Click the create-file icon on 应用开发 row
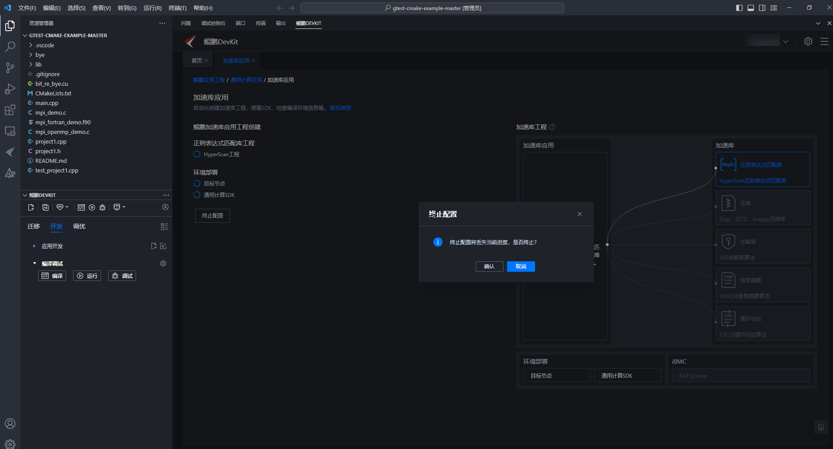Screen dimensions: 833x449 [x=154, y=246]
